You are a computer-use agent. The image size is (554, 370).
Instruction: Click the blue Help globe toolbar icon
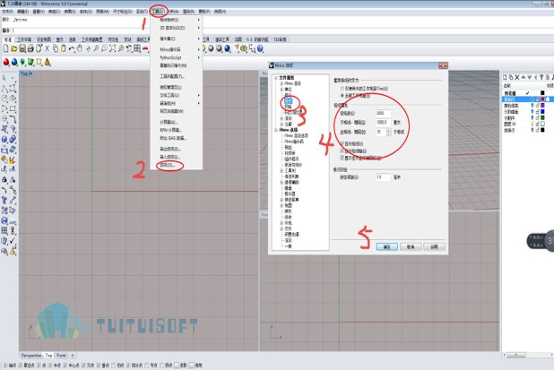coord(260,48)
